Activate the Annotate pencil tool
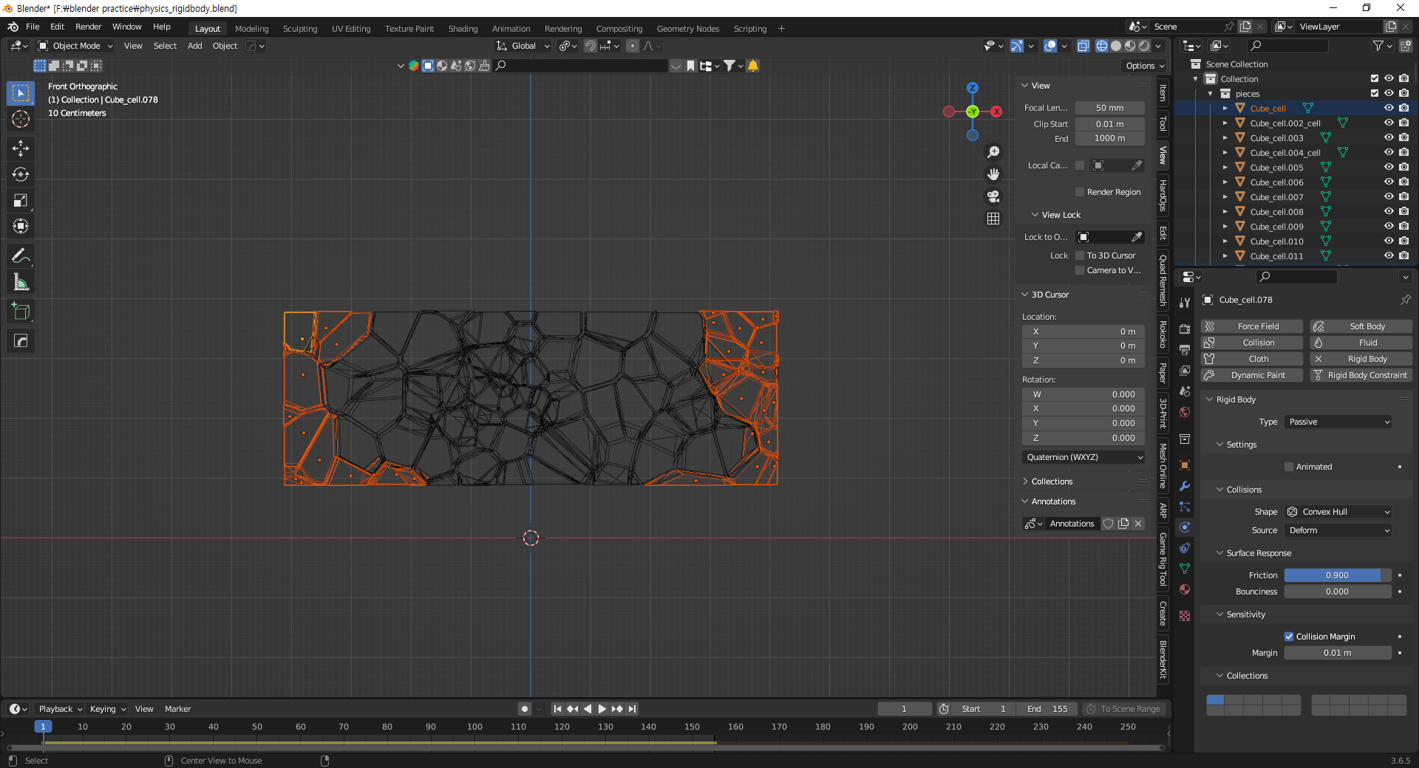 tap(21, 256)
